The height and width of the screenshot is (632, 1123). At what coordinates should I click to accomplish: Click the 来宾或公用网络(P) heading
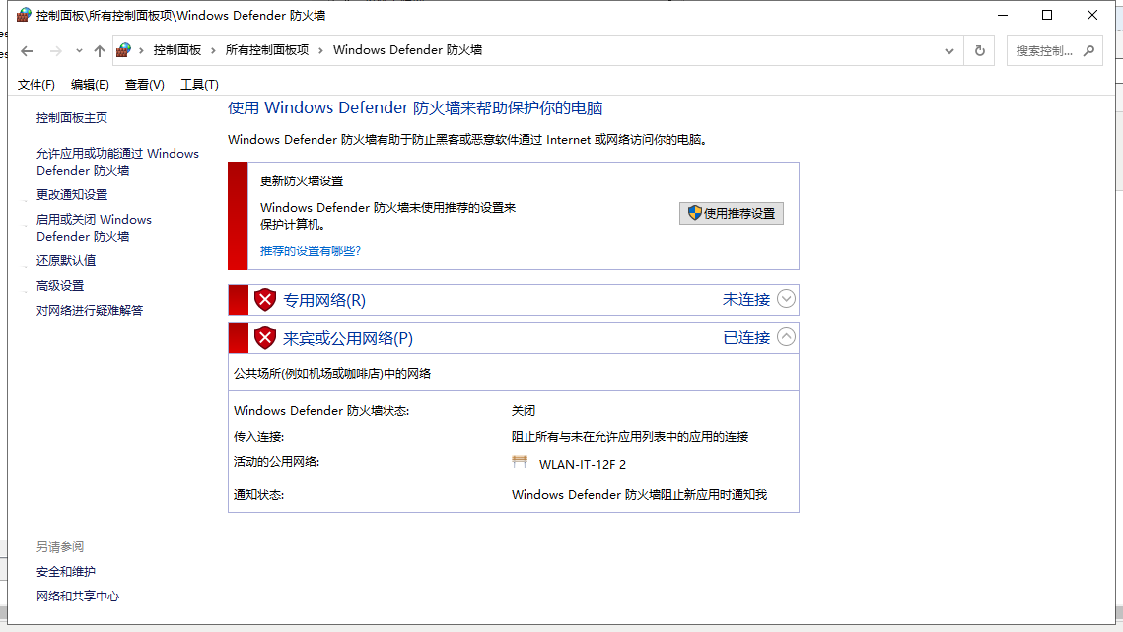[347, 338]
